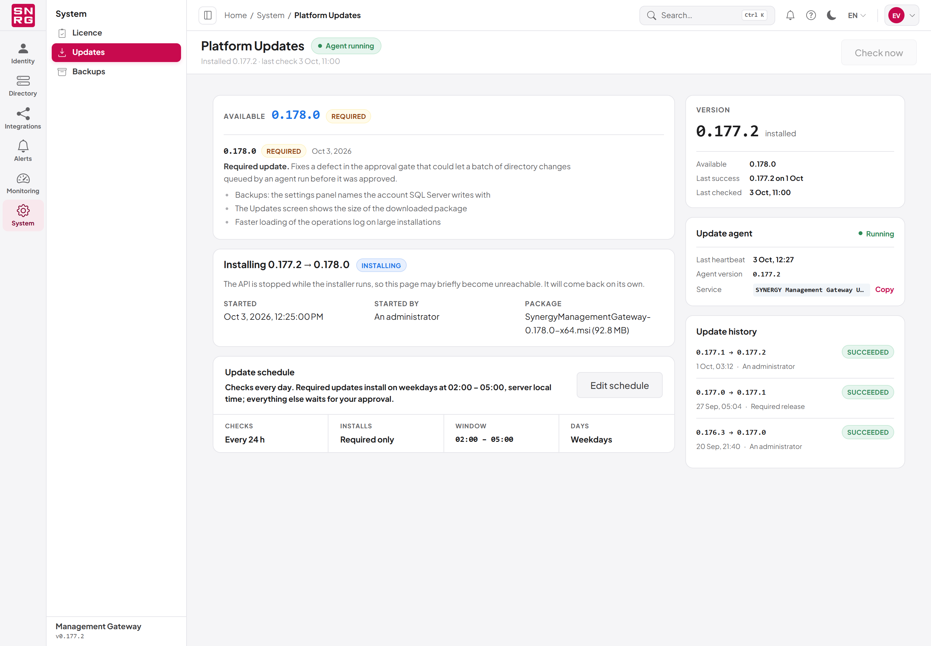Image resolution: width=931 pixels, height=646 pixels.
Task: Click the SNRG logo icon
Action: [23, 16]
